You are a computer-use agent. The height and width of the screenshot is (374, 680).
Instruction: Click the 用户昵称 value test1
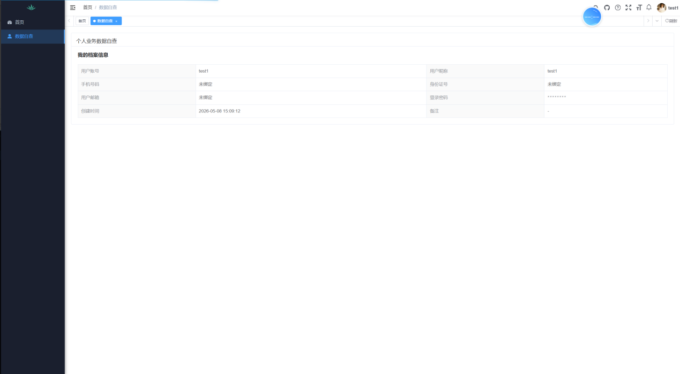(x=552, y=71)
